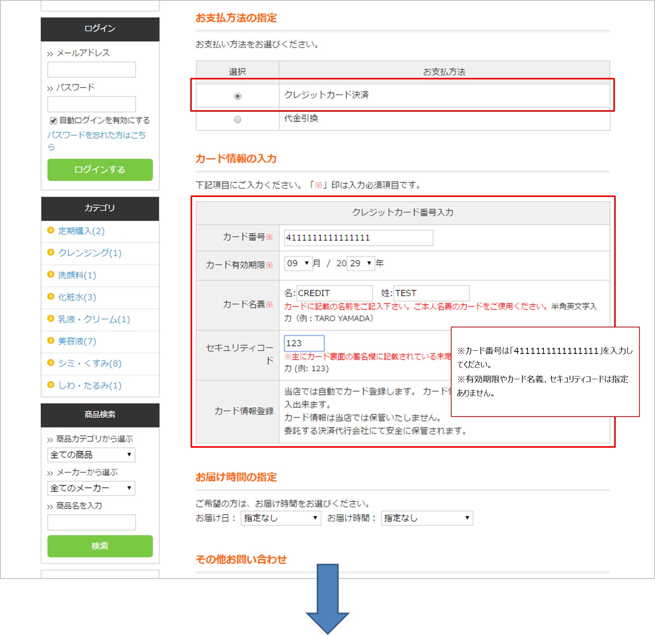The height and width of the screenshot is (635, 655).
Task: Open the 美容液(7) category link
Action: (x=77, y=341)
